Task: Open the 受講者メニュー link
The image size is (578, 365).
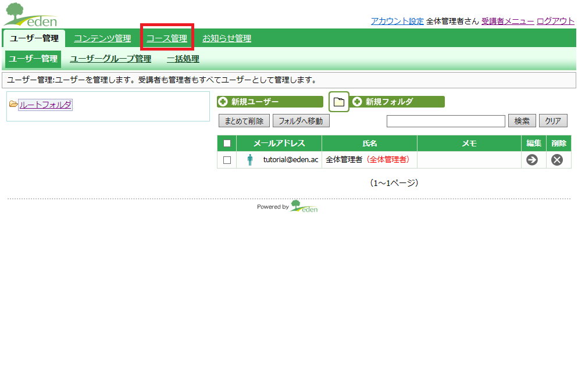Action: 508,21
